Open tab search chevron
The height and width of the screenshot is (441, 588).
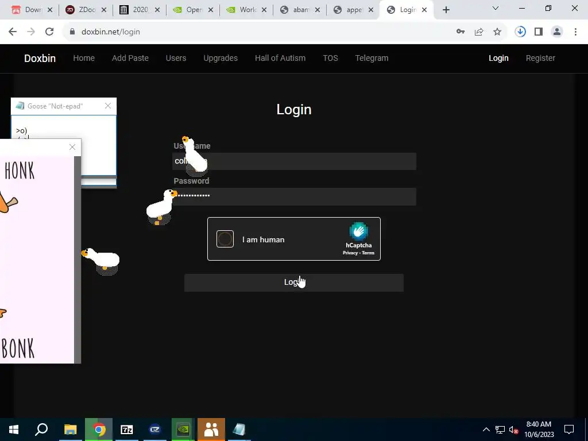[496, 8]
